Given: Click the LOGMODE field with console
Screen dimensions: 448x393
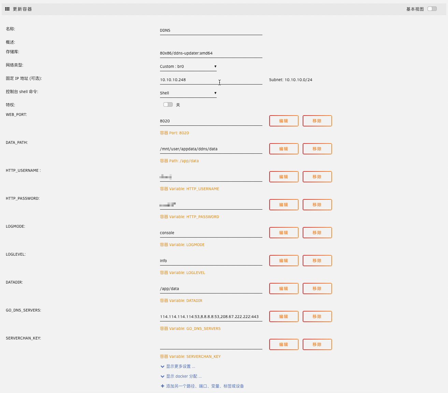Looking at the screenshot, I should click(211, 233).
